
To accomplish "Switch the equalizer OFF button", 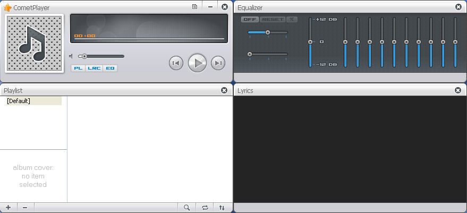I will click(250, 19).
